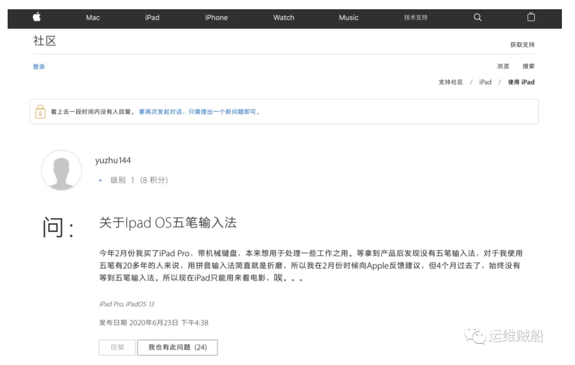The image size is (575, 365).
Task: Click the 获取支持 link
Action: (522, 45)
